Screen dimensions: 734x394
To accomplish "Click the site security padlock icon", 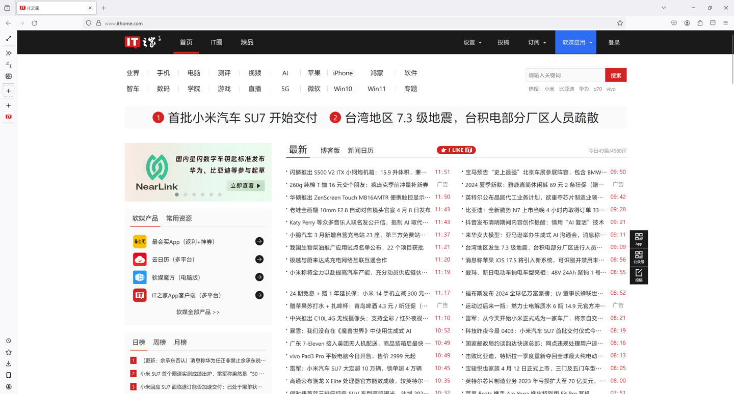I will point(98,23).
